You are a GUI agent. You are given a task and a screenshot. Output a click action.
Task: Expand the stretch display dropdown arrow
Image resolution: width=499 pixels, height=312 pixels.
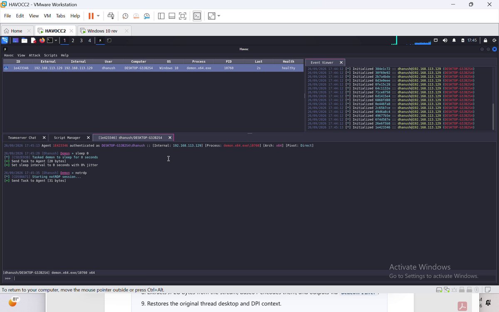[x=219, y=16]
